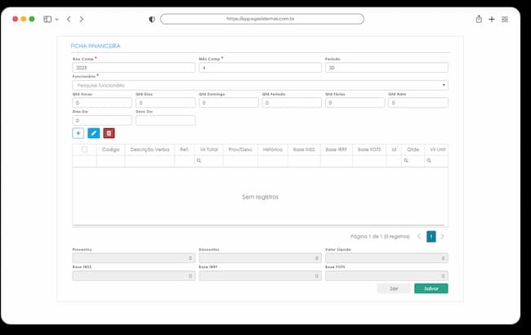Click the privacy shield icon
Viewport: 531px width, 335px height.
152,20
